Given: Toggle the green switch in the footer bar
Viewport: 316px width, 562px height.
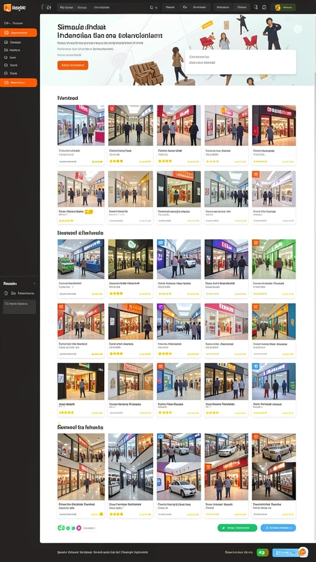Looking at the screenshot, I should pyautogui.click(x=263, y=552).
